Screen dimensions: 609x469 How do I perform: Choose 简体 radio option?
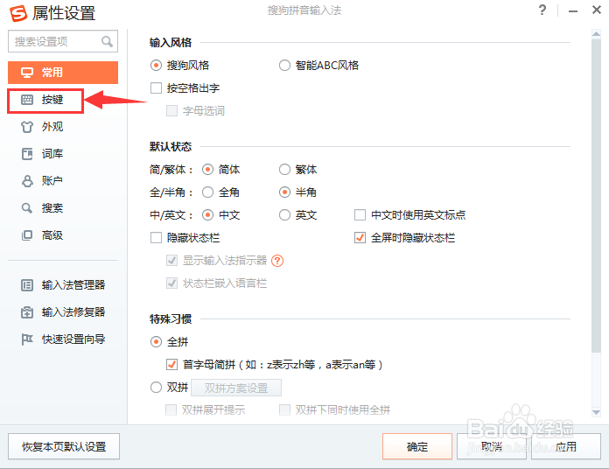point(207,170)
